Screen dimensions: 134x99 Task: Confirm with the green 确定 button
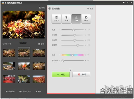[61, 75]
